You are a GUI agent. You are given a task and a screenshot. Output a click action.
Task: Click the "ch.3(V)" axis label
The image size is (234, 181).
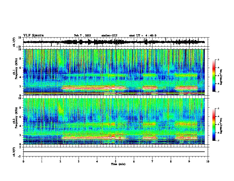click(14, 152)
